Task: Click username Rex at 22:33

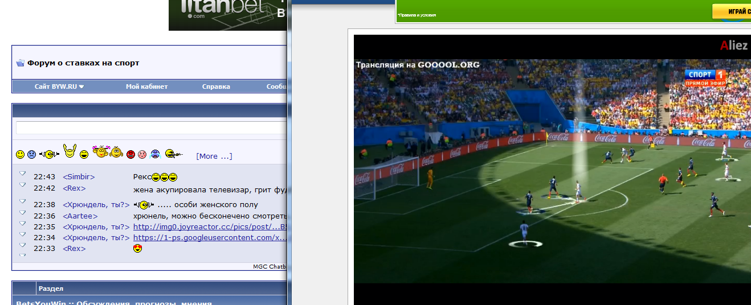Action: coord(74,249)
